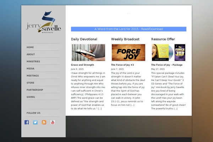
Task: Click the June 9, 2015 date
Action: point(77,69)
